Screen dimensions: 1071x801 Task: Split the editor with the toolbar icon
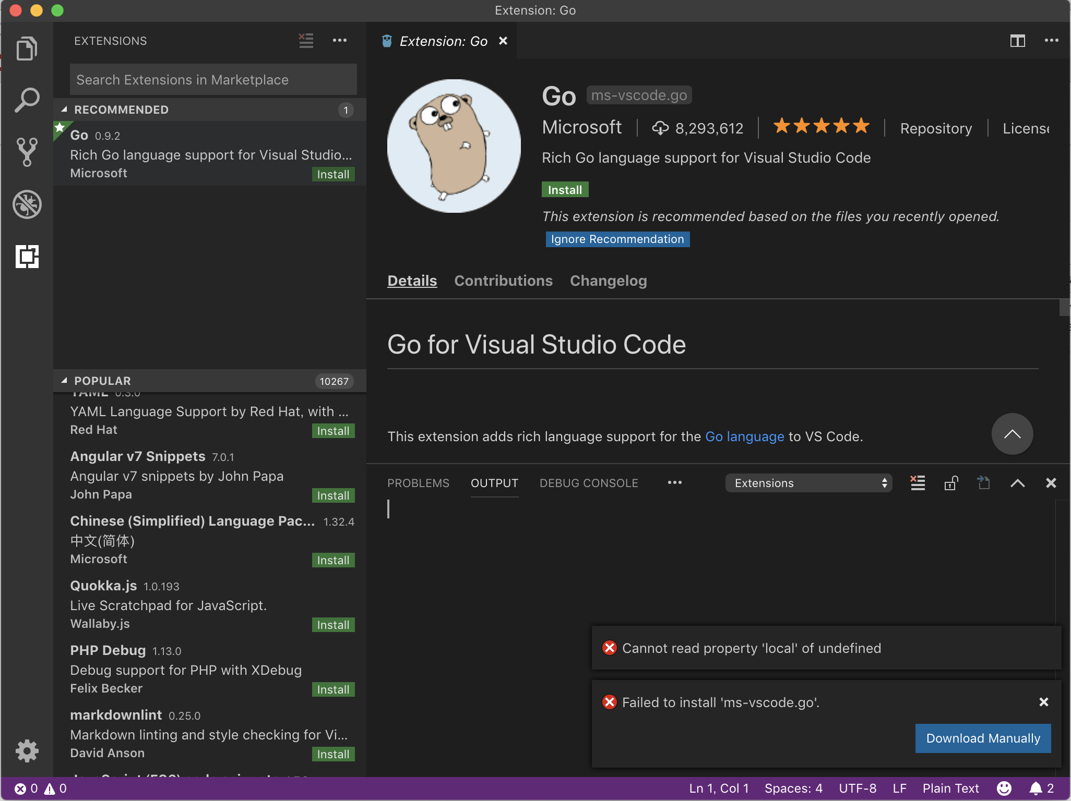[1018, 41]
